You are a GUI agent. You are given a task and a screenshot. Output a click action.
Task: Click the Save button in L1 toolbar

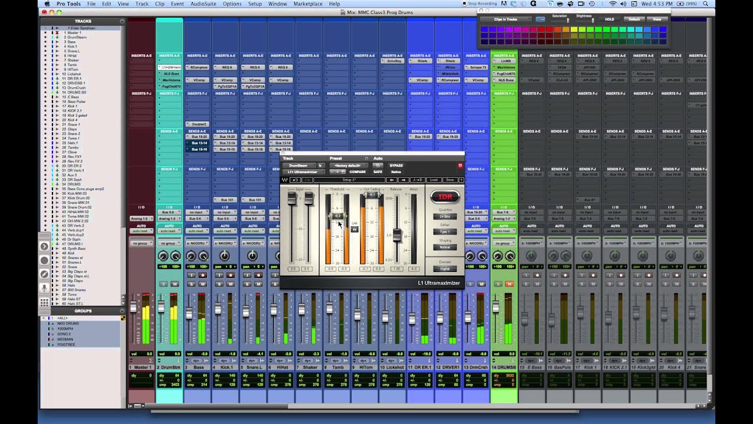450,180
